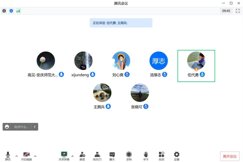243x162 pixels.
Task: Open 邀请 invite participants
Action: click(82, 155)
